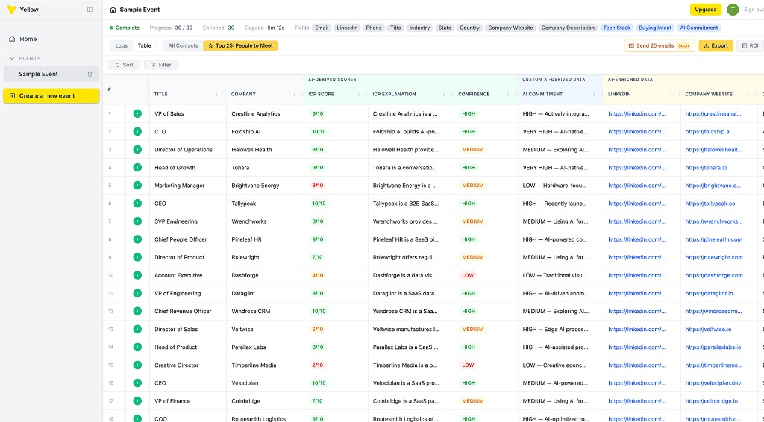Delete Sample Event with the trash icon
The width and height of the screenshot is (764, 422).
(90, 75)
